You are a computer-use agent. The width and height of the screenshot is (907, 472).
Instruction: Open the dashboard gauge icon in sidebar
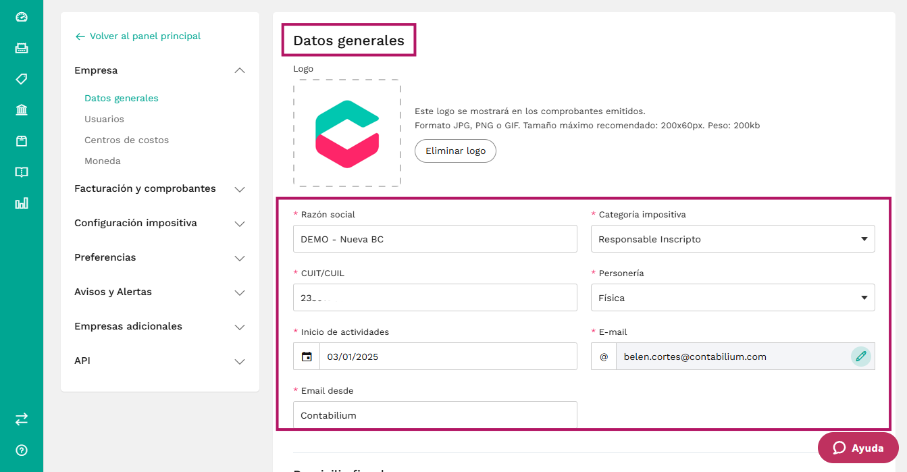pyautogui.click(x=22, y=18)
